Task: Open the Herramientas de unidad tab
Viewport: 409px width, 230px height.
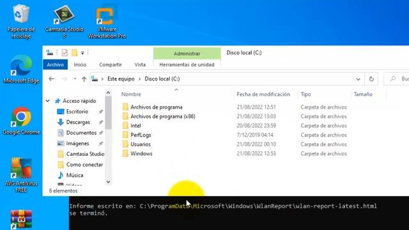Action: click(x=187, y=65)
